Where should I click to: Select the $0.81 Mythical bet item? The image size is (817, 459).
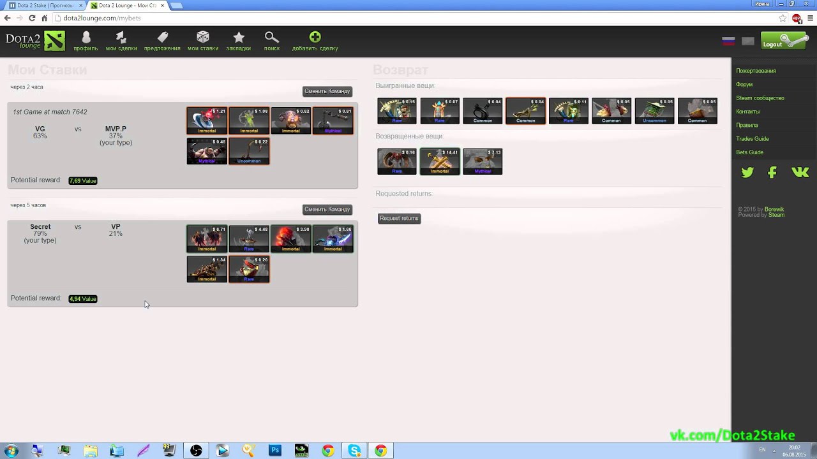coord(333,120)
